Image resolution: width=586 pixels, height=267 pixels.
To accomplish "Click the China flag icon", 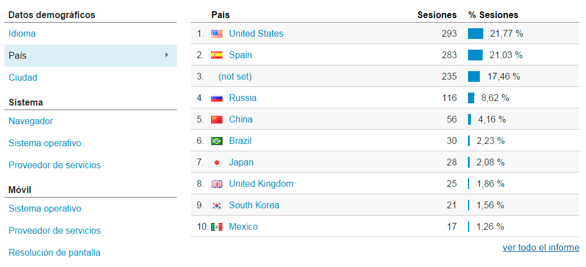I will point(217,120).
